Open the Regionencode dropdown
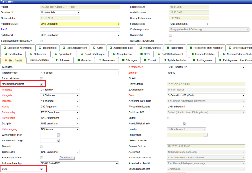The width and height of the screenshot is (252, 173). [80, 73]
